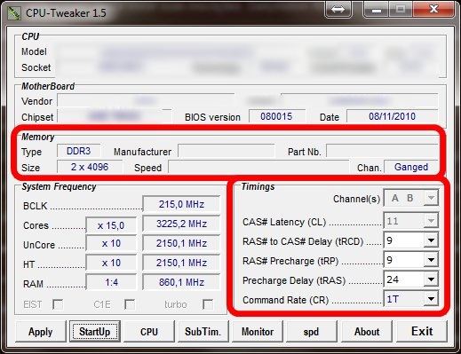Click the Cores multiplier x 15,0
The width and height of the screenshot is (461, 354).
pyautogui.click(x=111, y=225)
